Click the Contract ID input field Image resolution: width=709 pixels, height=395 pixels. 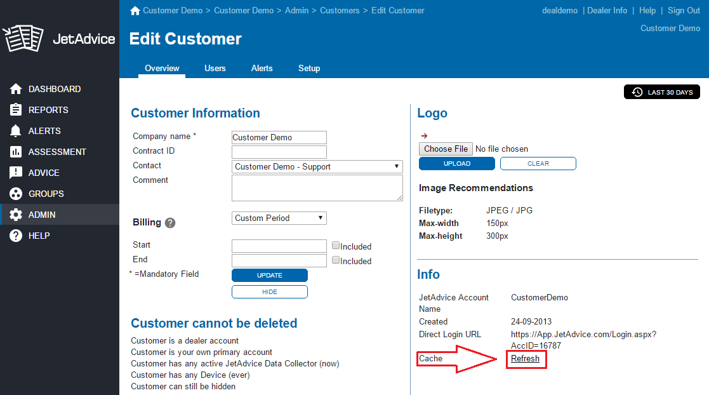tap(279, 152)
